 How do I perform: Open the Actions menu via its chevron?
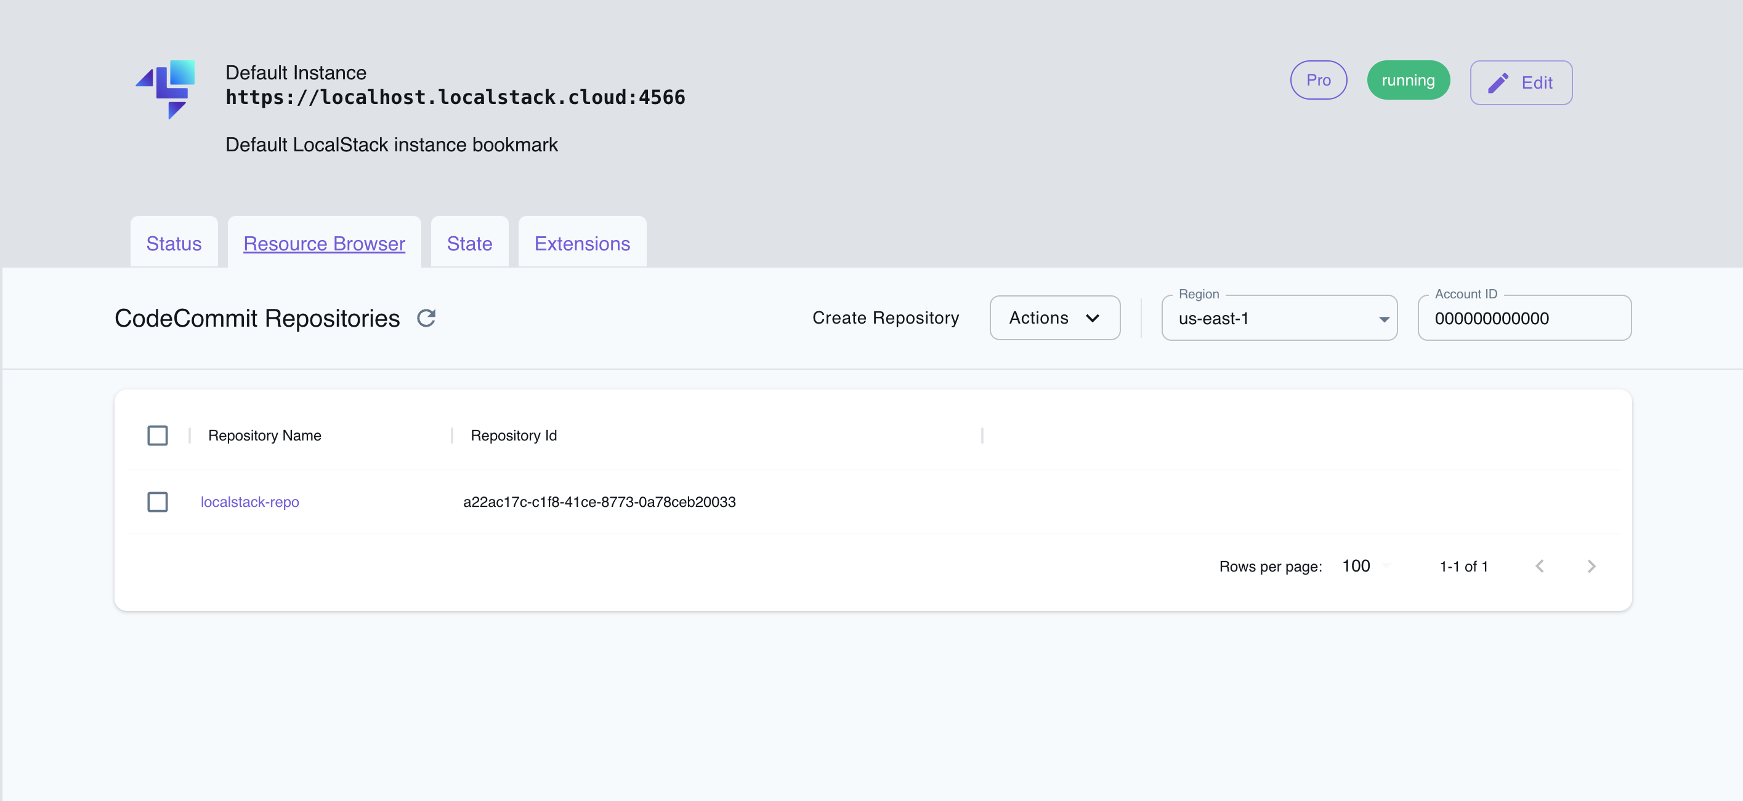[x=1094, y=319]
